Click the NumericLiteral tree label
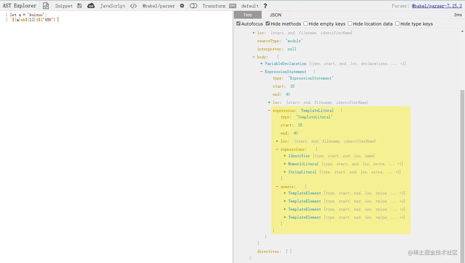 click(303, 164)
